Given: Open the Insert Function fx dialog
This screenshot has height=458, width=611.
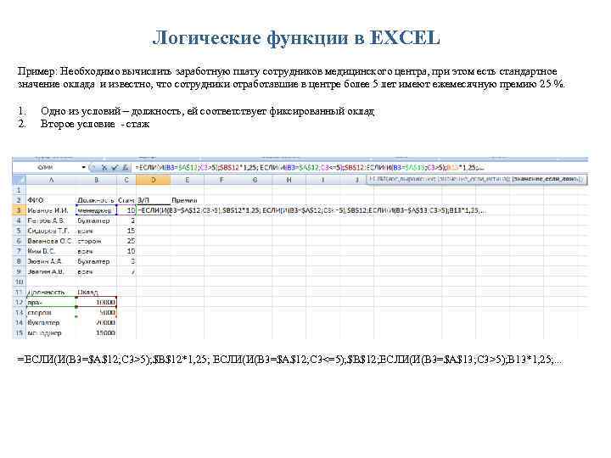Looking at the screenshot, I should [125, 168].
